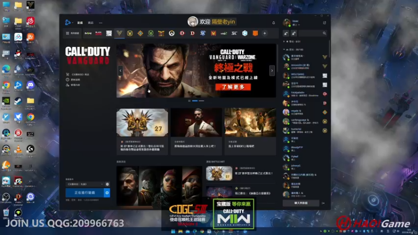Select the Vanguard game tab icon
Screen dimensions: 418x235
pyautogui.click(x=120, y=33)
